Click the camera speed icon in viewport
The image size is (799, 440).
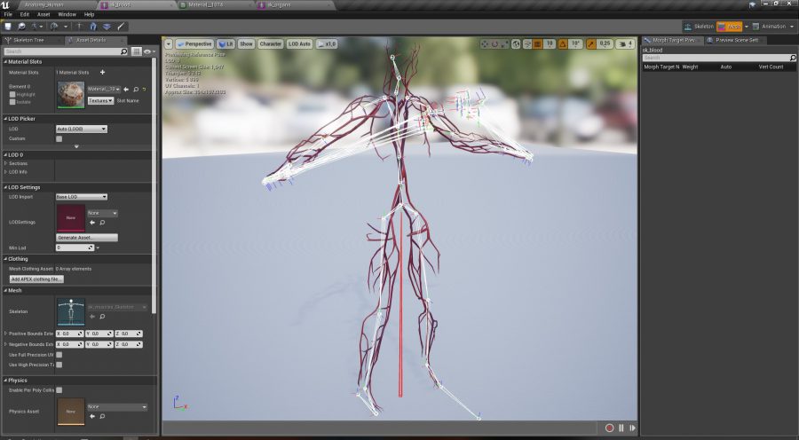click(625, 44)
